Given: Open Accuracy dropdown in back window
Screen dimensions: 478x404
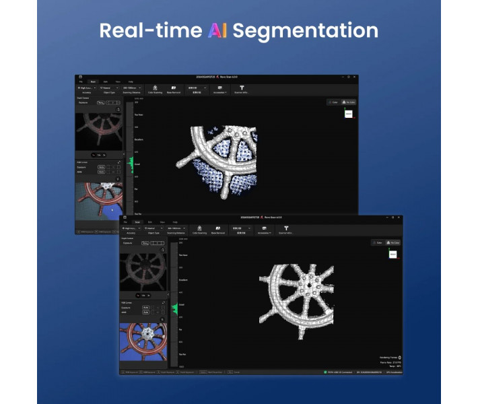Looking at the screenshot, I should click(x=87, y=88).
